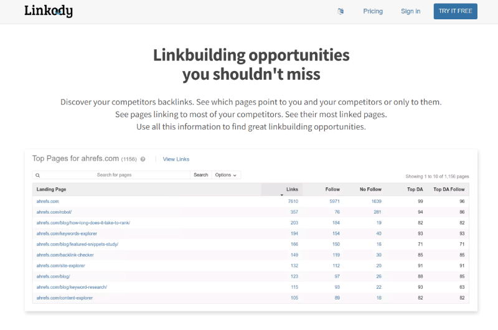
Task: Click the 105 links count
Action: 294,298
